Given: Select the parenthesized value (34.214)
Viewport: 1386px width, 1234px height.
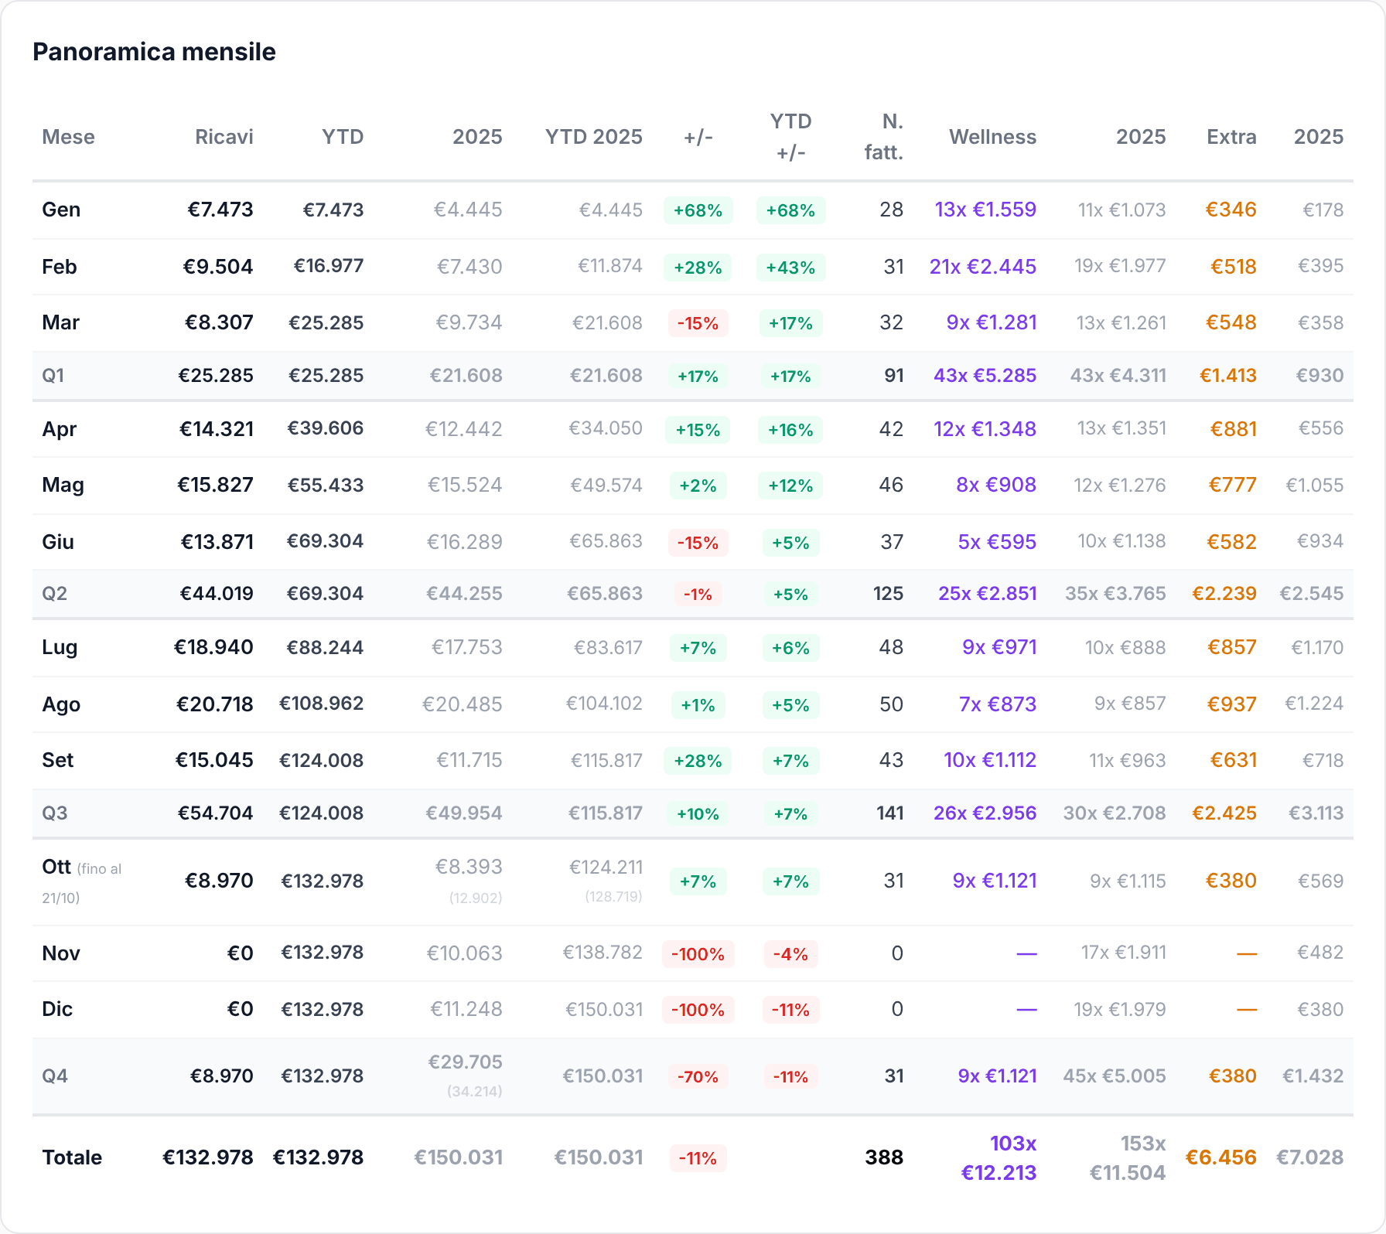Looking at the screenshot, I should click(475, 1092).
